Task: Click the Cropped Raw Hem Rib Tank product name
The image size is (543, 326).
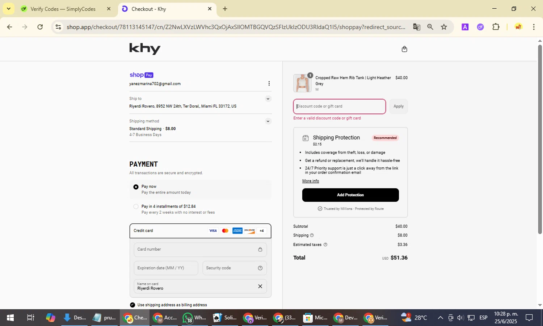Action: point(353,81)
